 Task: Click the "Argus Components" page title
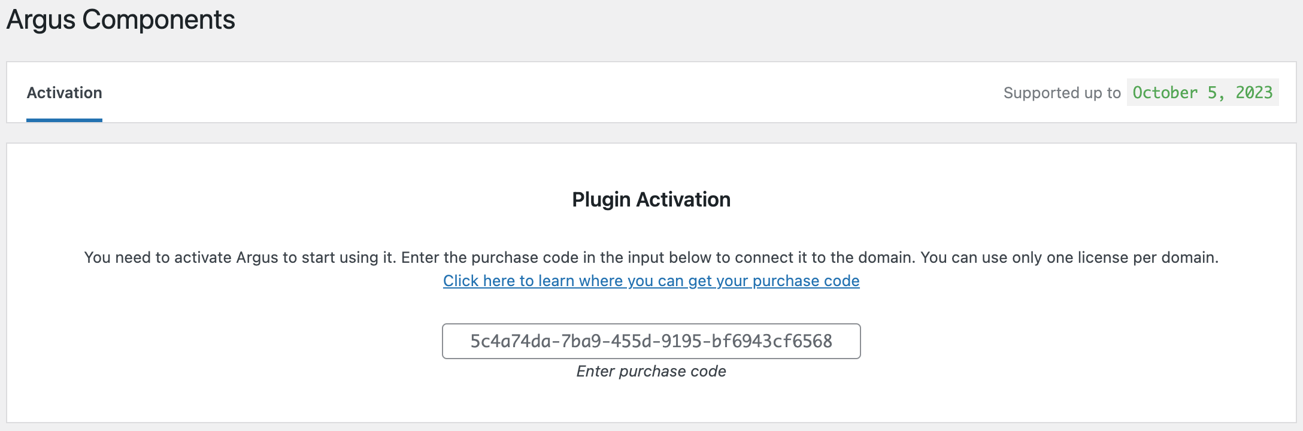[120, 20]
